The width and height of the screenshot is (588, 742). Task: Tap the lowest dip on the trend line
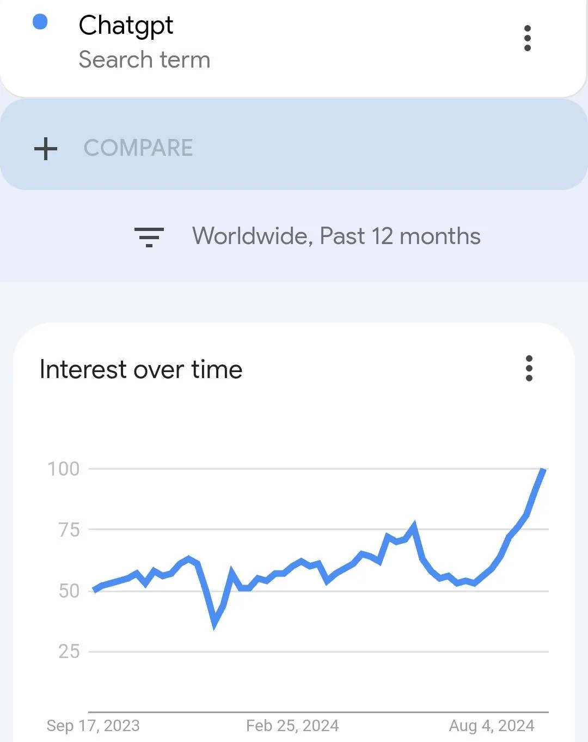coord(215,624)
